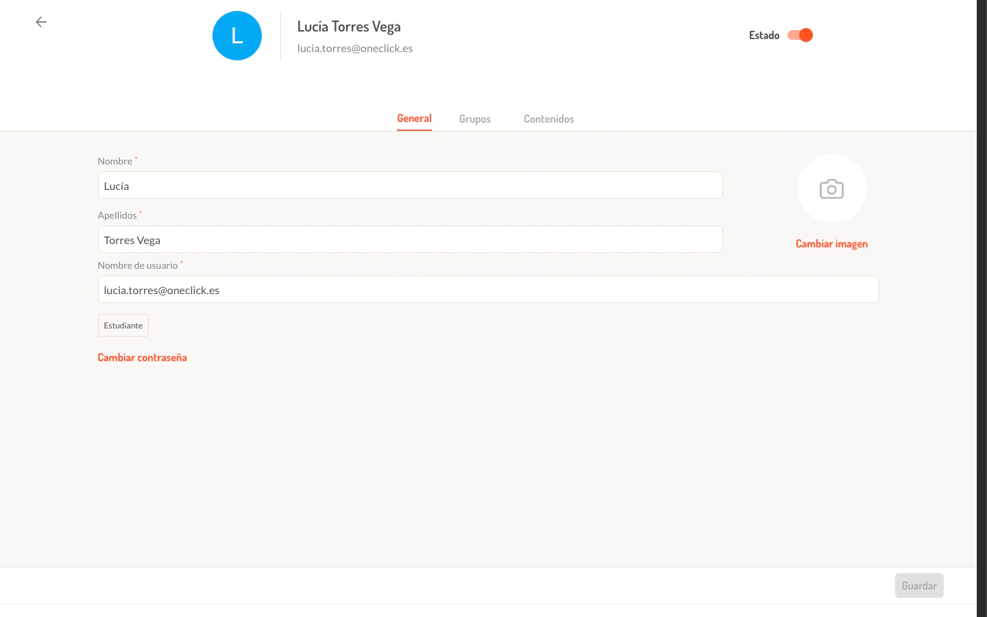This screenshot has width=987, height=617.
Task: Click the Estudiante role tag
Action: (x=123, y=326)
